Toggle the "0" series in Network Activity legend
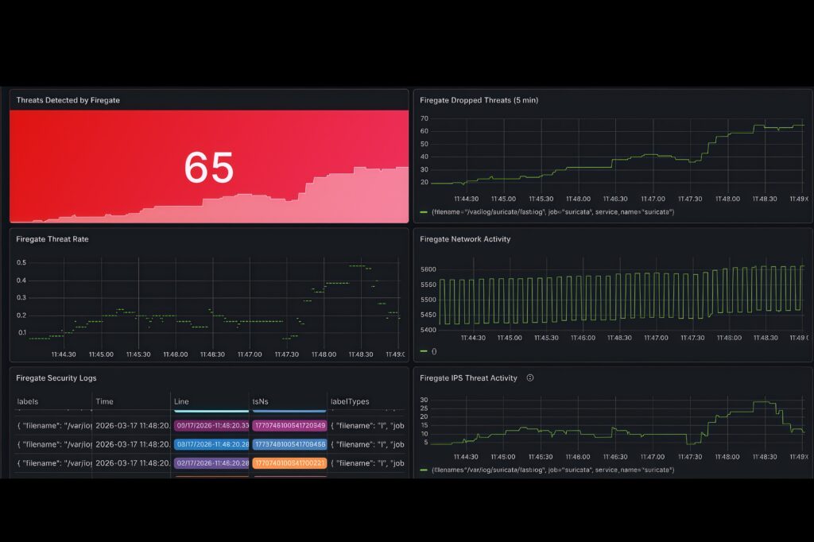This screenshot has width=814, height=542. click(x=434, y=351)
